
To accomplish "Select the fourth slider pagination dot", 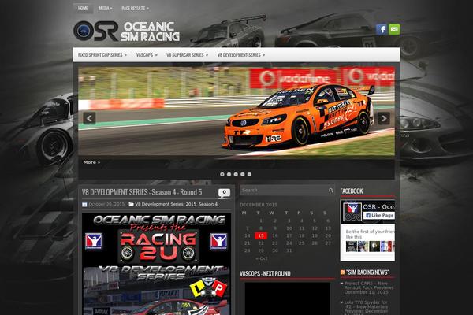I will point(243,174).
